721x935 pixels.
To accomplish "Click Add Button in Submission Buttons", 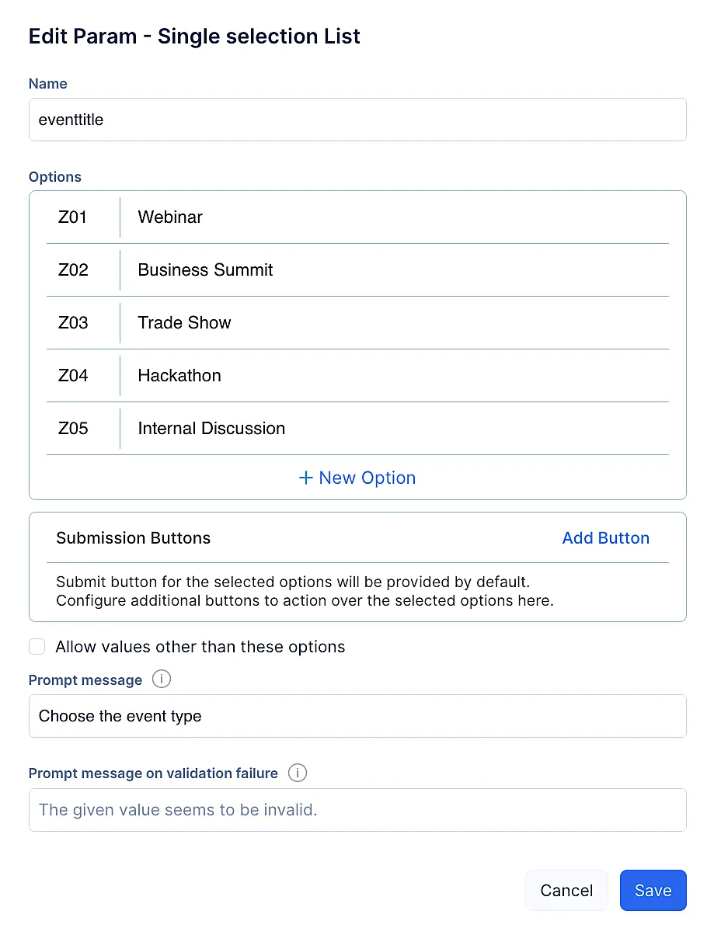I will 605,538.
